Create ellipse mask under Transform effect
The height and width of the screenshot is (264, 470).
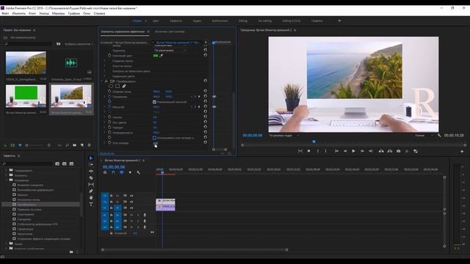pos(111,87)
